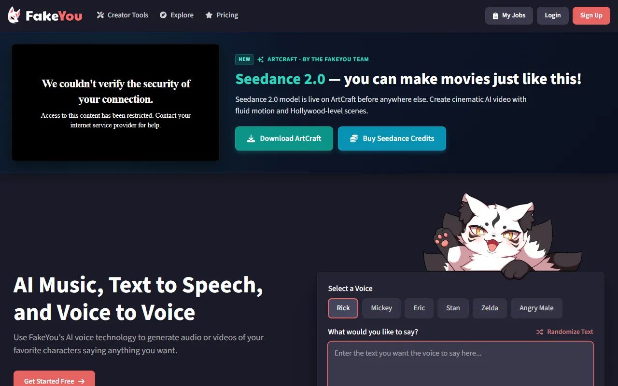Open the Creator Tools menu

point(127,15)
